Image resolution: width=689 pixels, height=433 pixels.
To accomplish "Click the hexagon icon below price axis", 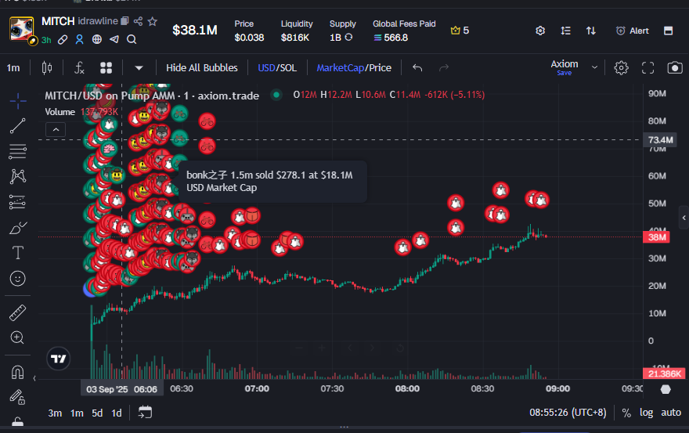I will click(x=666, y=389).
